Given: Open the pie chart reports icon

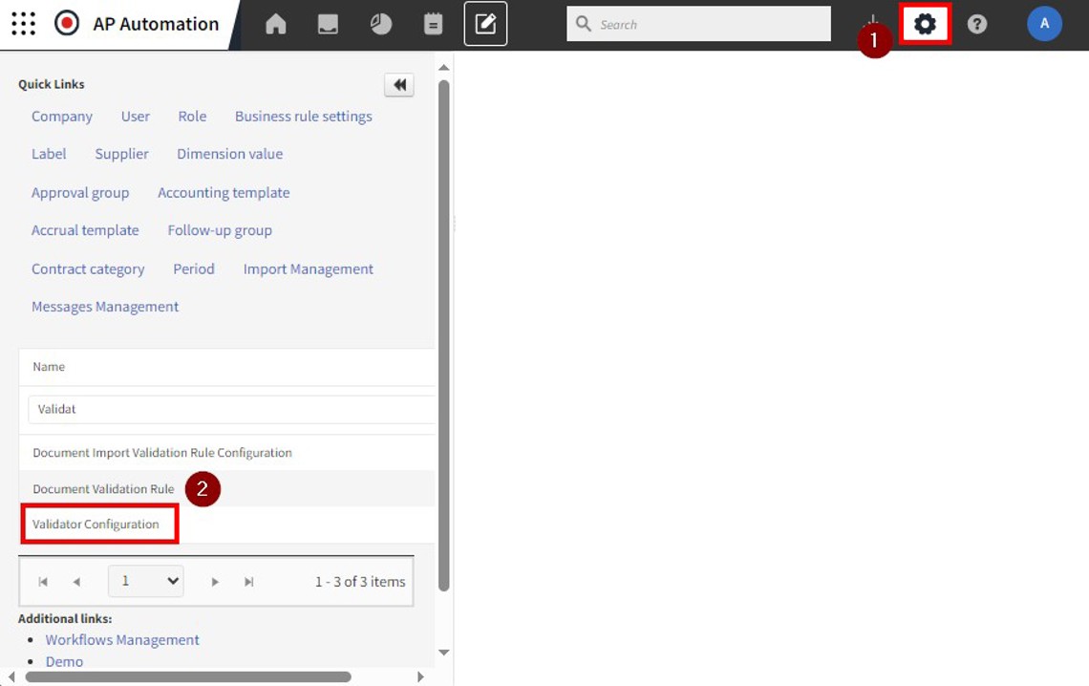Looking at the screenshot, I should 380,25.
